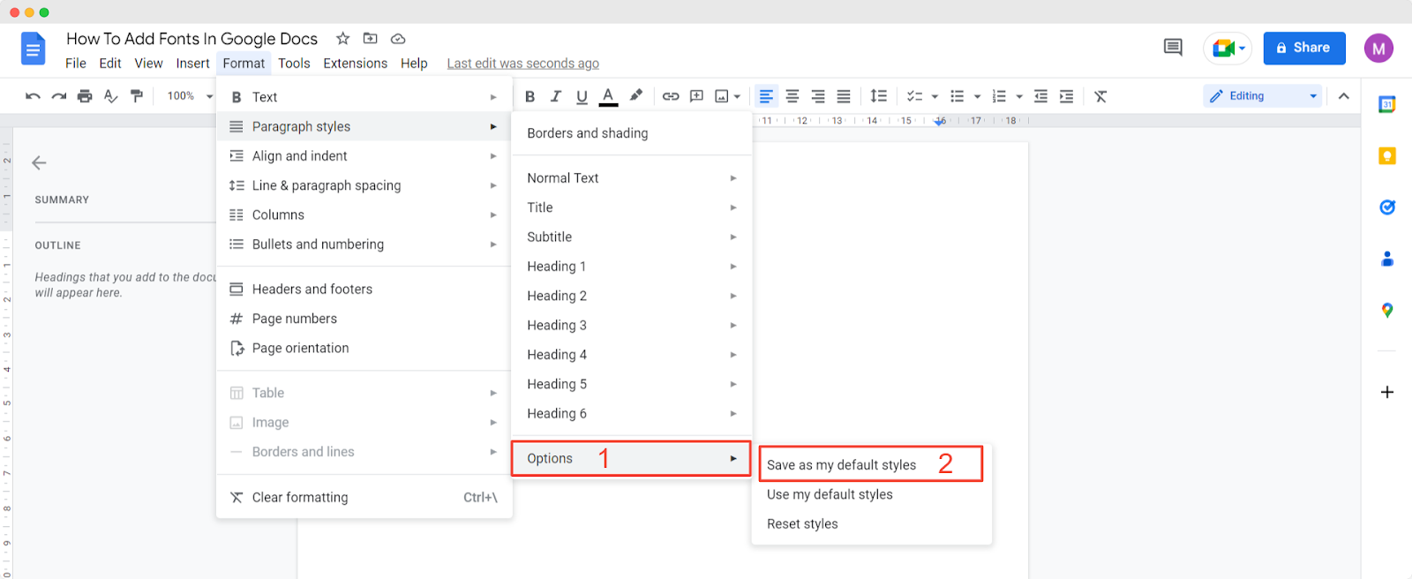1412x579 pixels.
Task: Click the Redo arrow icon
Action: [x=59, y=96]
